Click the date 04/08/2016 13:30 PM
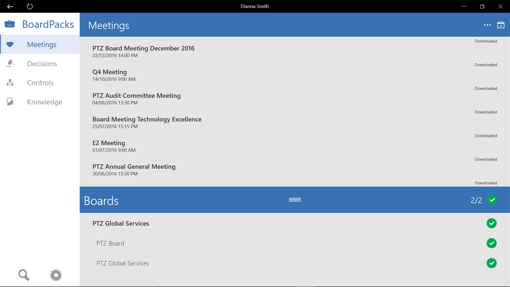Screen dimensions: 510x287 tap(115, 103)
